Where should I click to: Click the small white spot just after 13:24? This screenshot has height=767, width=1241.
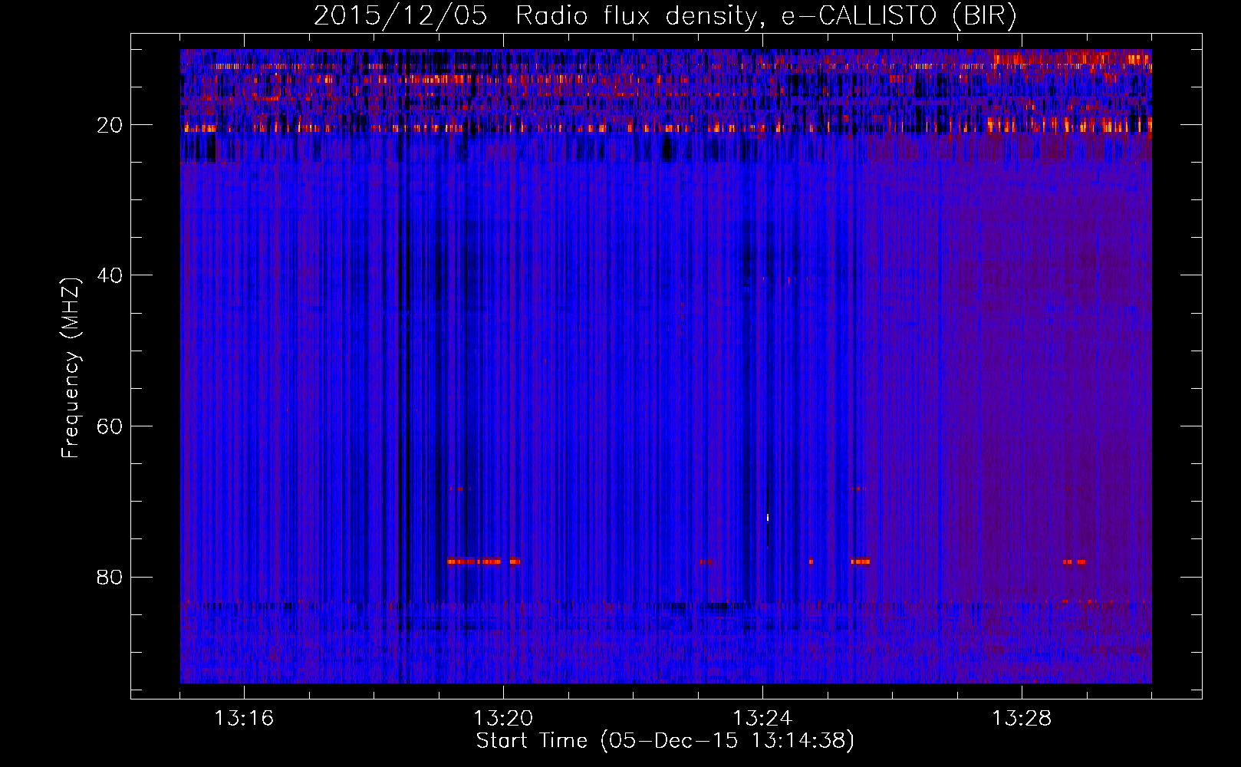[767, 518]
